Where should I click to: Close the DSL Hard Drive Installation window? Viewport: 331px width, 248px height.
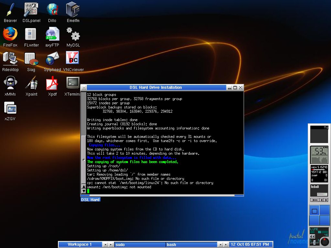click(240, 88)
